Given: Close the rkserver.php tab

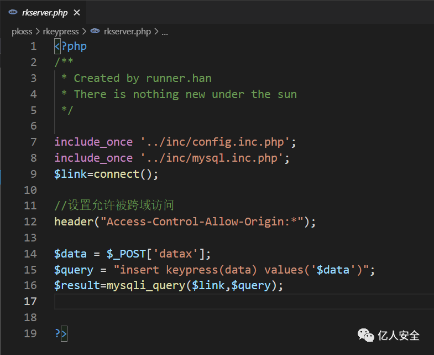Looking at the screenshot, I should click(77, 13).
